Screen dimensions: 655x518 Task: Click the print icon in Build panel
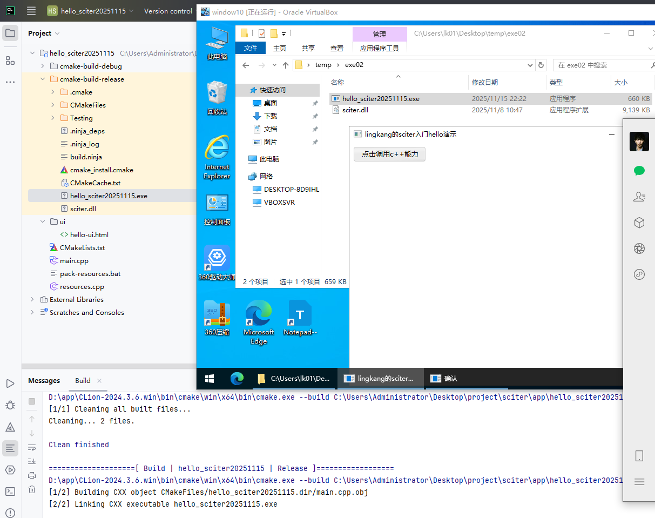(32, 475)
